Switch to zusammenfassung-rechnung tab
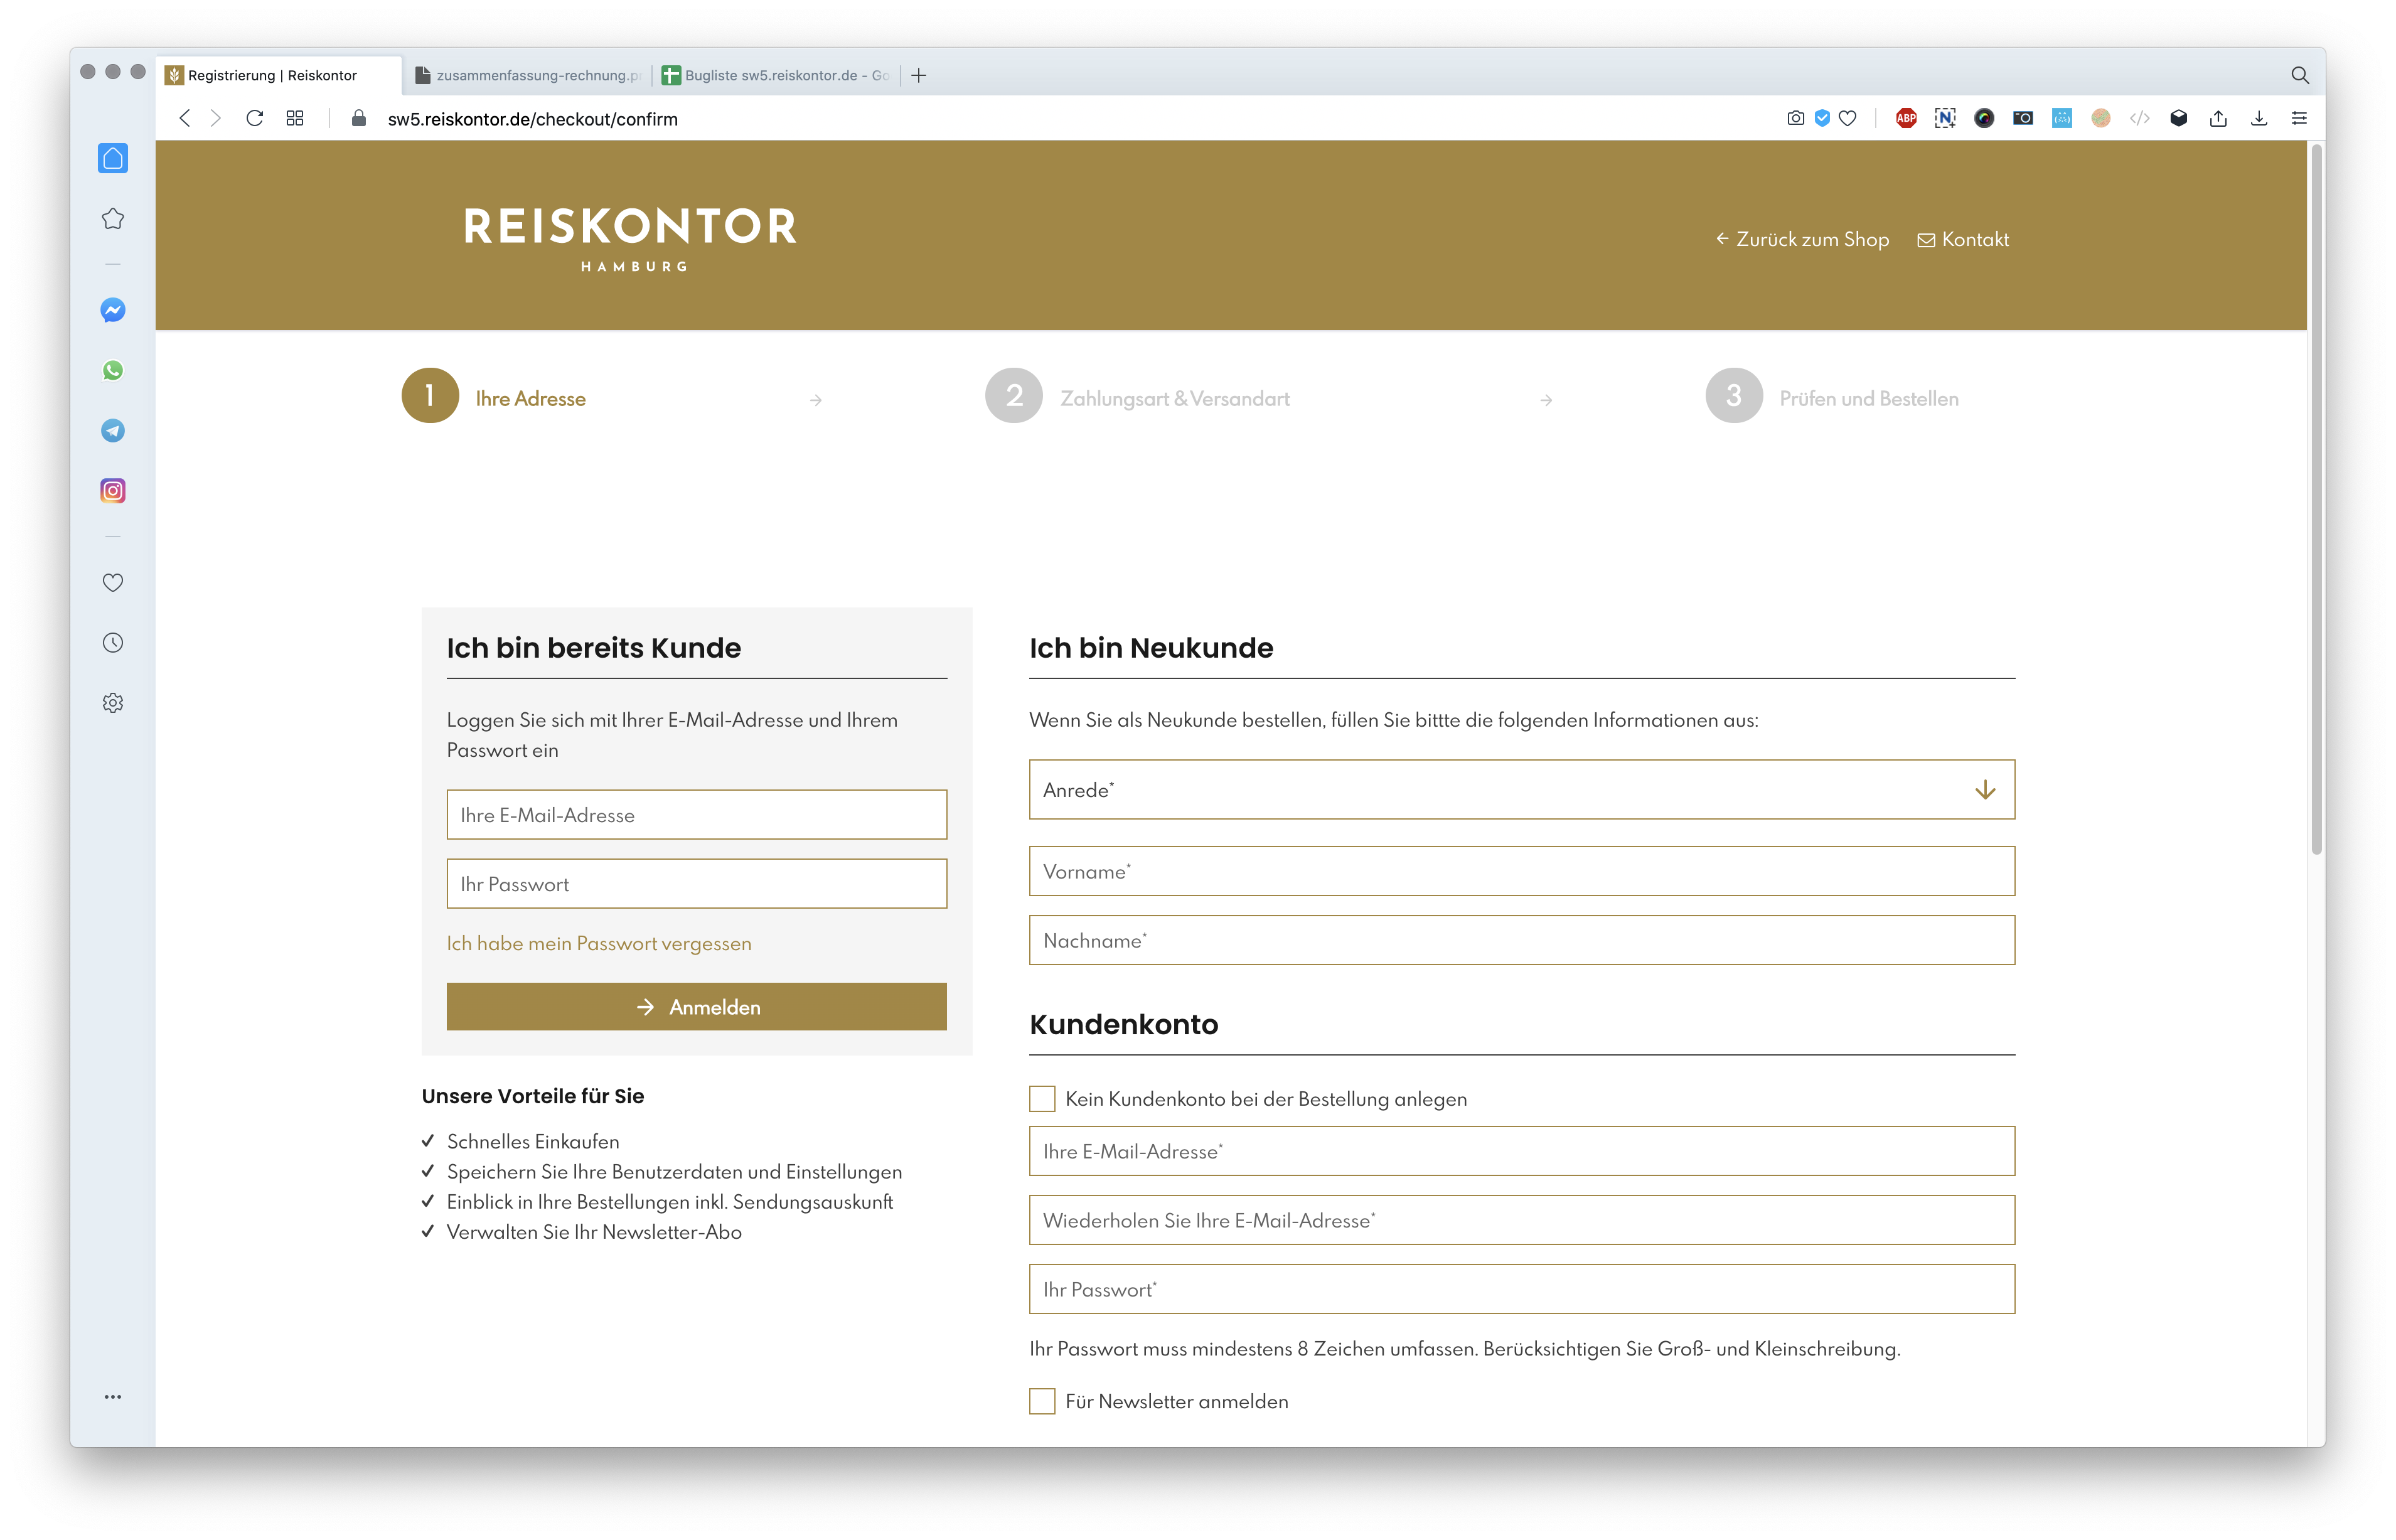The image size is (2396, 1540). 530,75
